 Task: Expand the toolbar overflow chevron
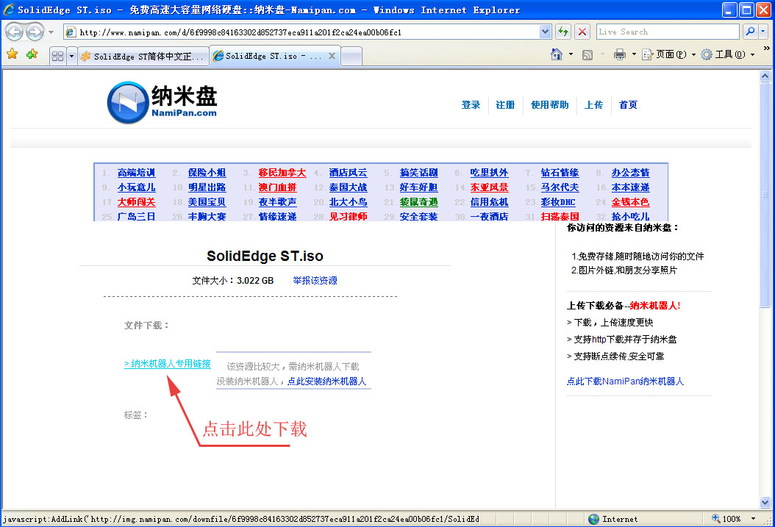pos(767,48)
